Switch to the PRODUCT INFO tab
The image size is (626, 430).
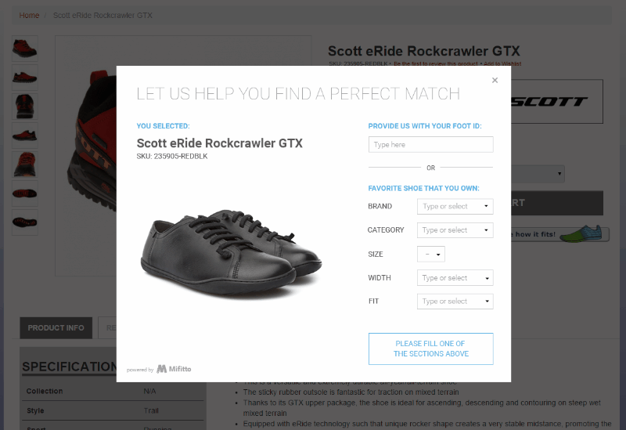coord(56,328)
